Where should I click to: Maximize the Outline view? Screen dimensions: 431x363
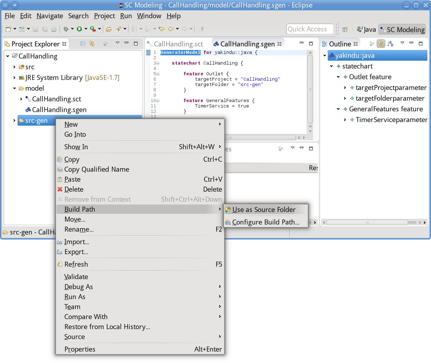coord(421,43)
